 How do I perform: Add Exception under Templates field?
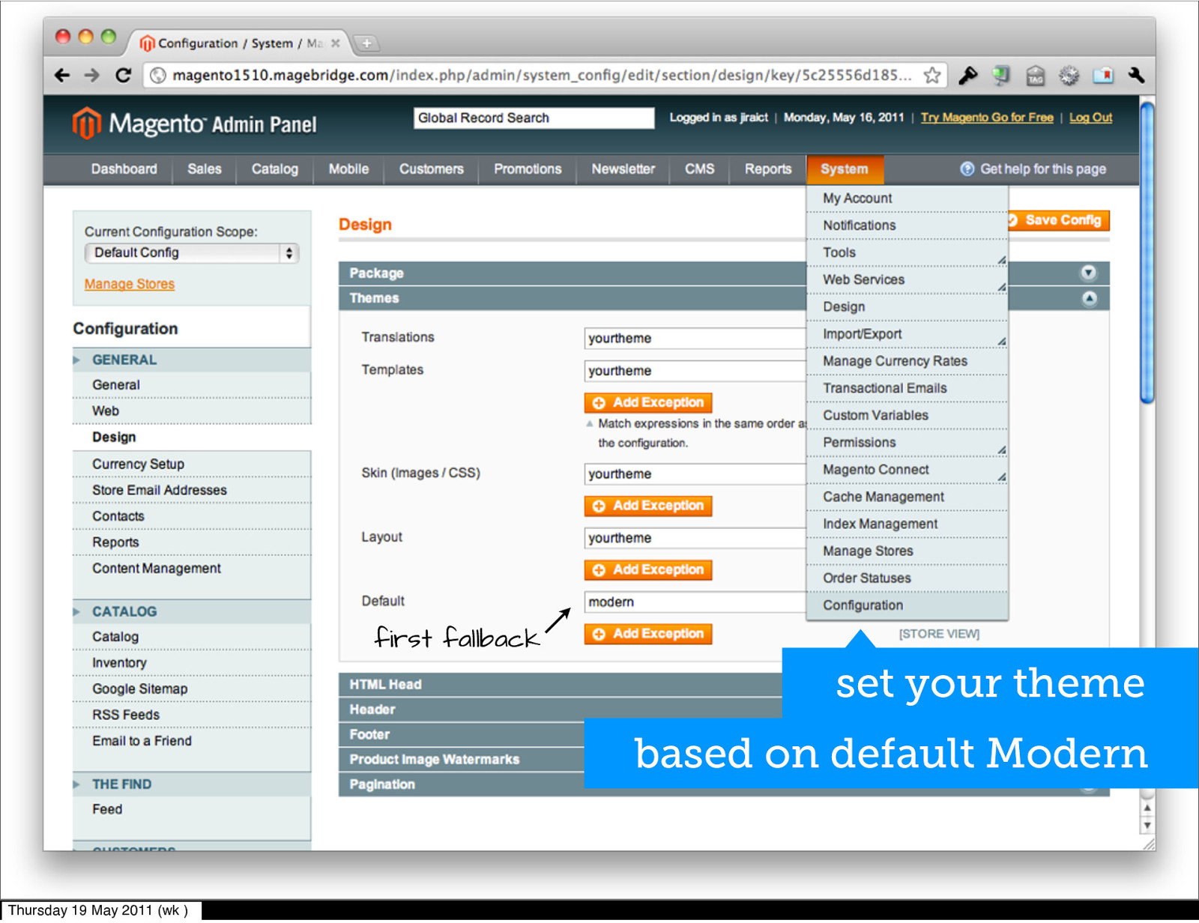pos(648,403)
